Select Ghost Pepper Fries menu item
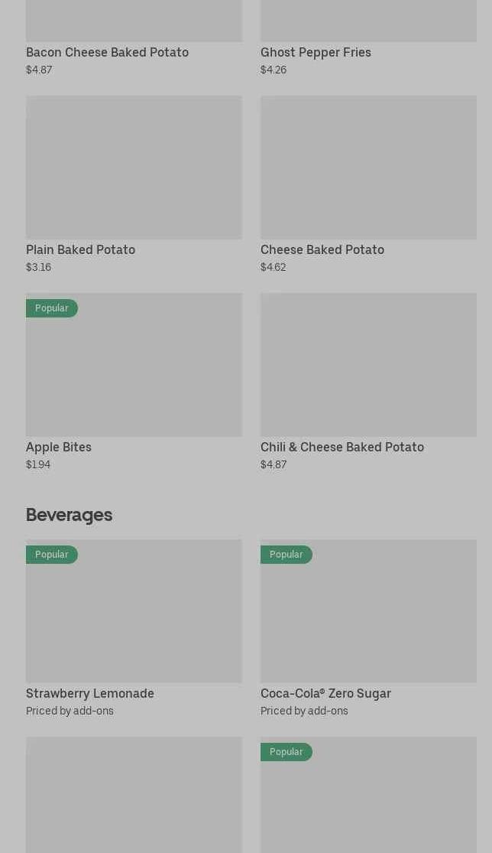The image size is (492, 853). (x=316, y=52)
